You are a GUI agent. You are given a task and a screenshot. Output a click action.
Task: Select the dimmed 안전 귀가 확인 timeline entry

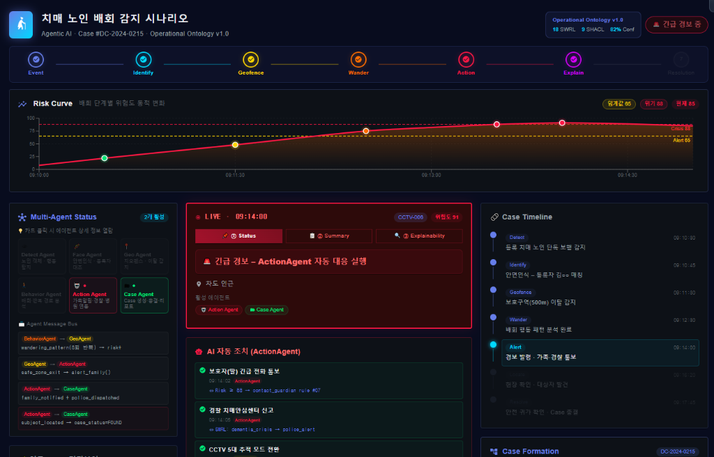600,408
